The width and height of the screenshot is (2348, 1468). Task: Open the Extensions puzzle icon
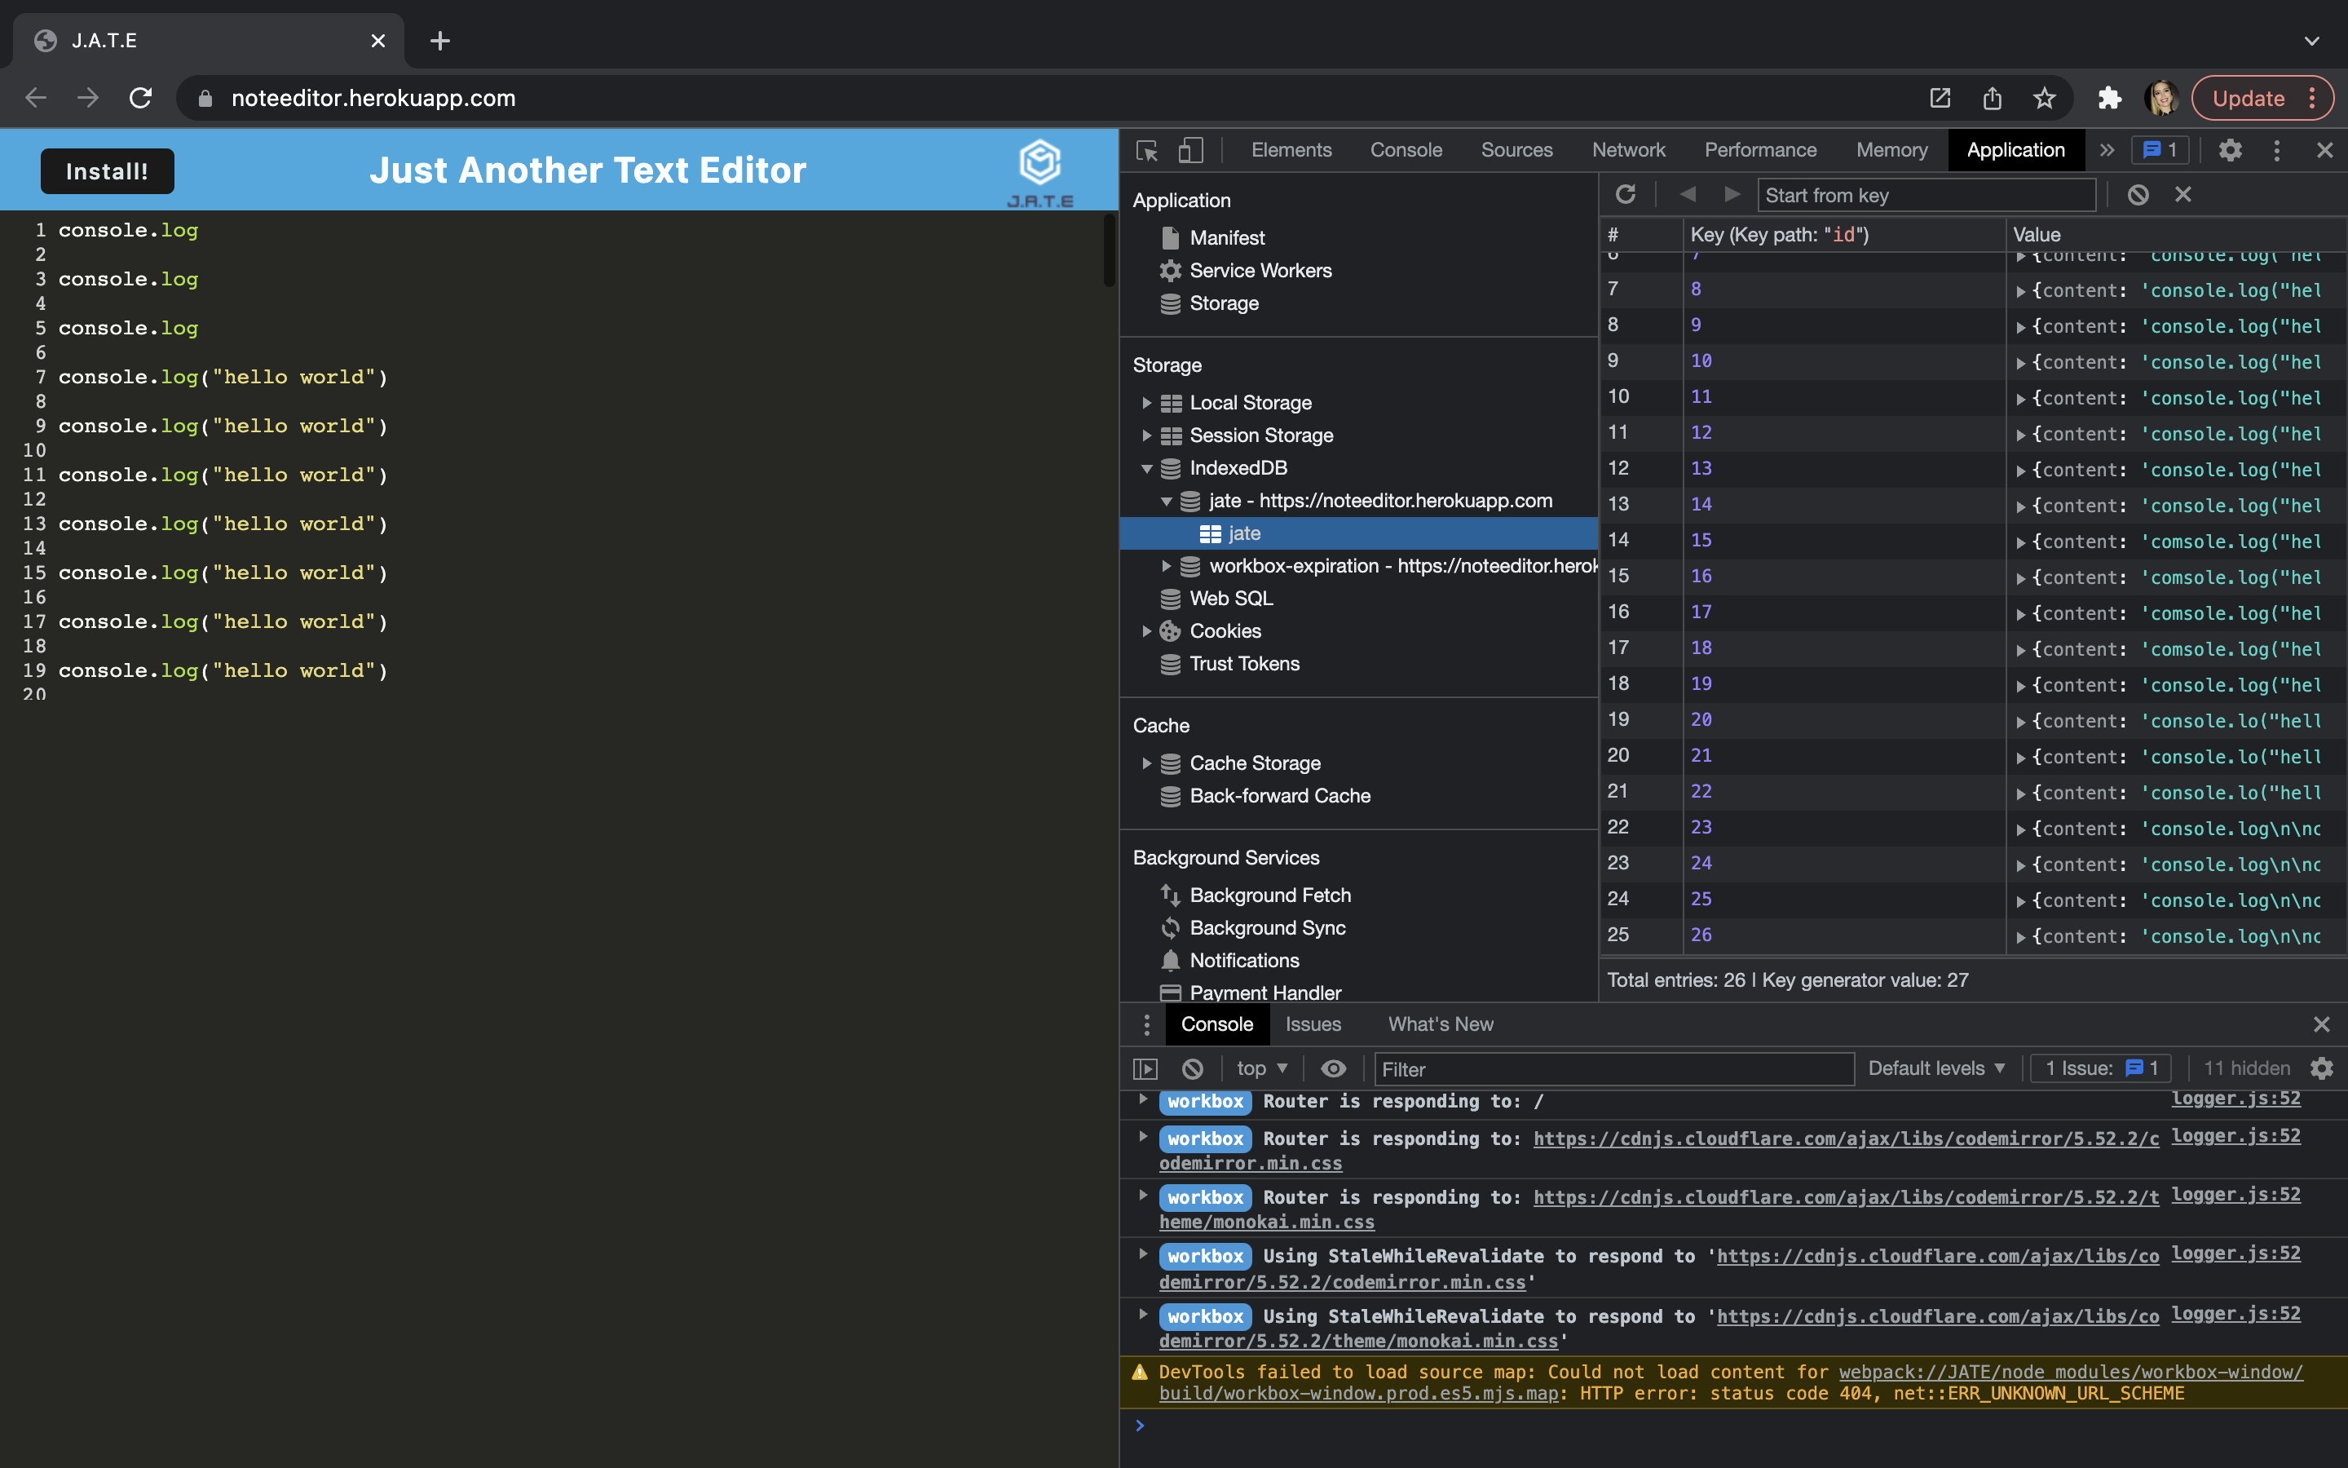tap(2109, 98)
